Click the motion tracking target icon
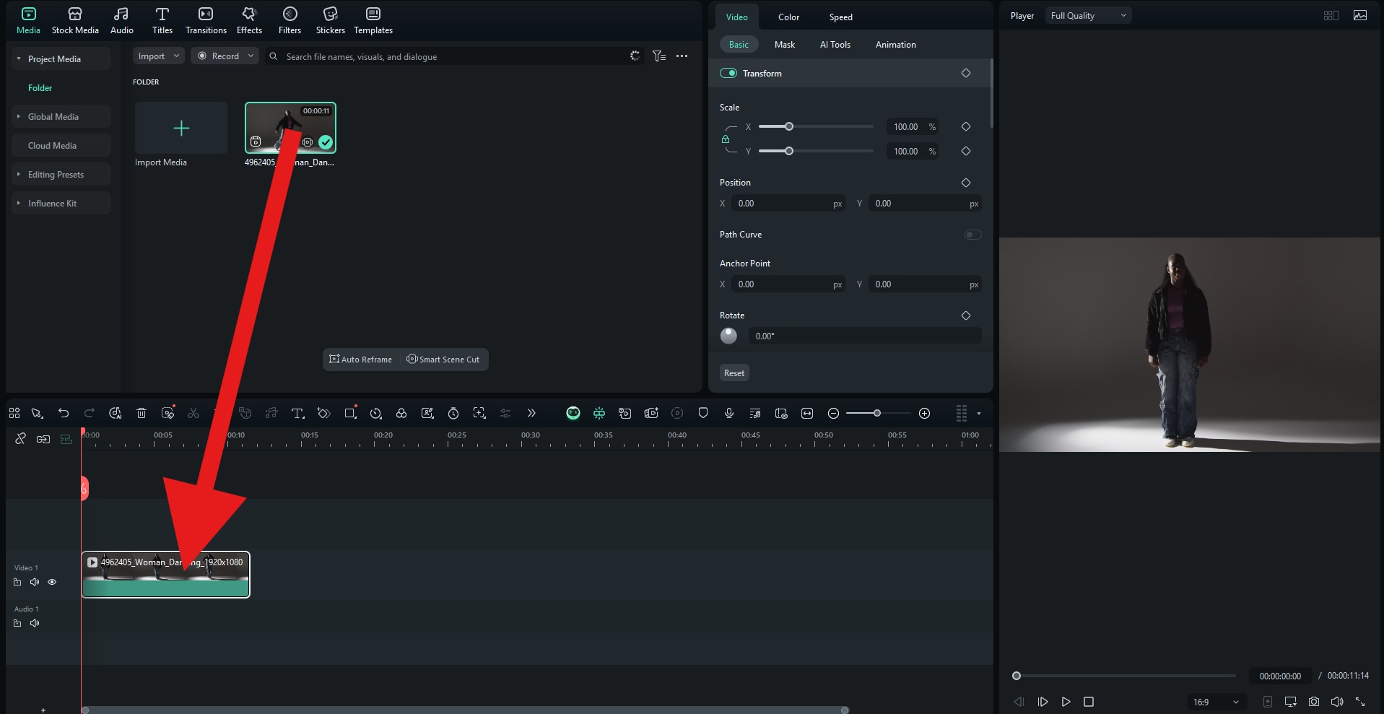The width and height of the screenshot is (1384, 714). pyautogui.click(x=479, y=413)
